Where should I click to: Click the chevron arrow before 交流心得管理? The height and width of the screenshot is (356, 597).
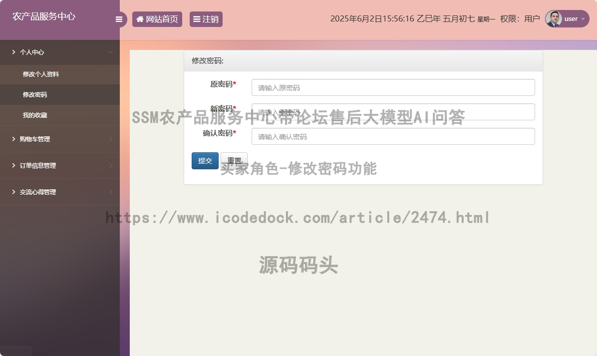click(x=13, y=192)
